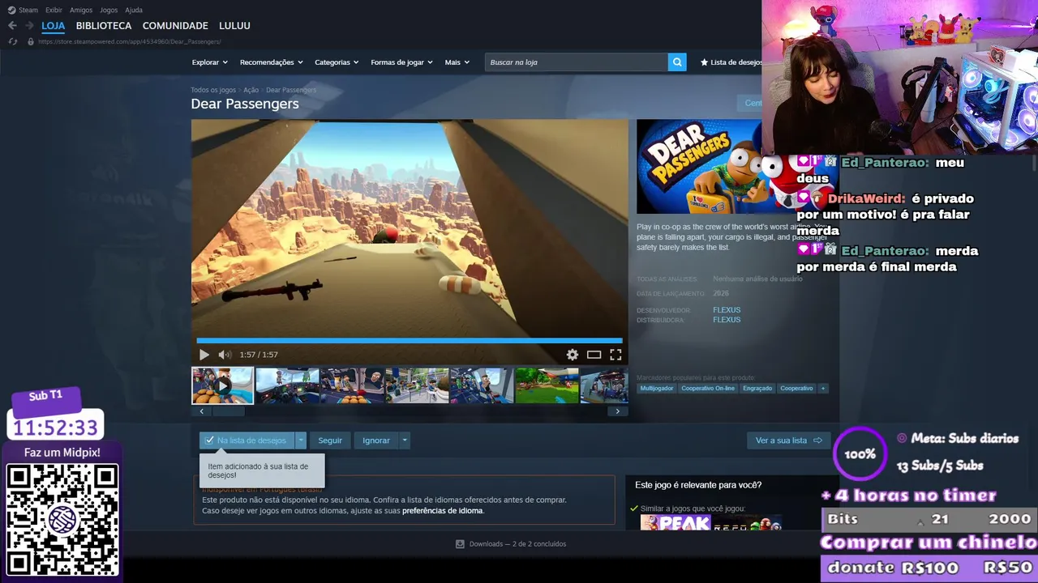The width and height of the screenshot is (1038, 583).
Task: Open wishlist button dropdown arrow
Action: click(301, 440)
